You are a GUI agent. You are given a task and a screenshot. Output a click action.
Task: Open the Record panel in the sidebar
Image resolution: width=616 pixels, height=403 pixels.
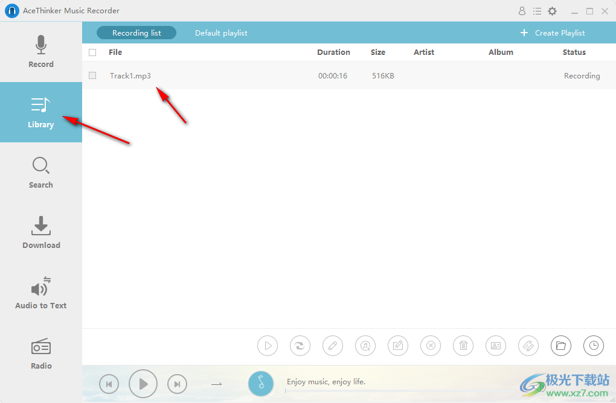(40, 52)
